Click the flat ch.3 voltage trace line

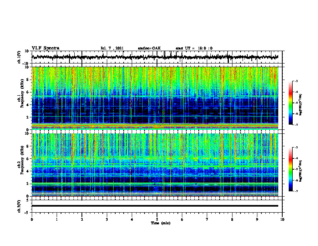click(x=155, y=206)
